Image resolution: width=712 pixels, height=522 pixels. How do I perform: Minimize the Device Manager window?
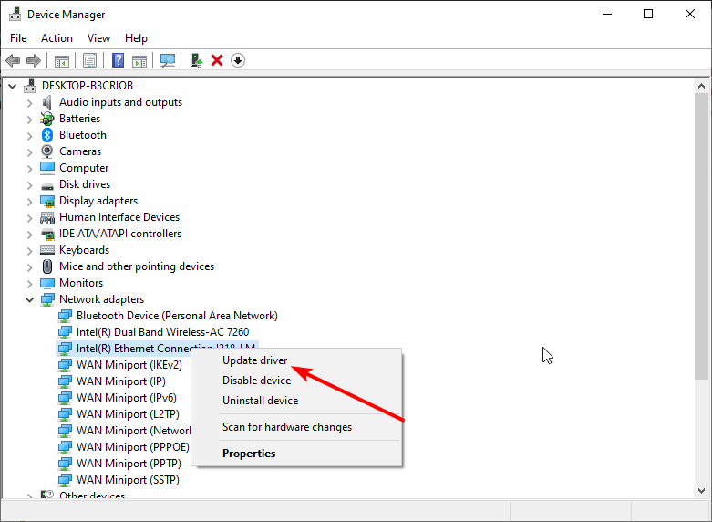pos(607,14)
